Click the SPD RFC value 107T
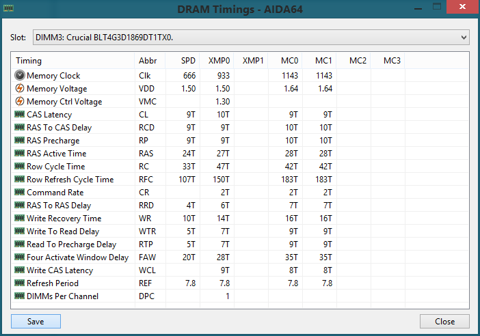 [187, 180]
